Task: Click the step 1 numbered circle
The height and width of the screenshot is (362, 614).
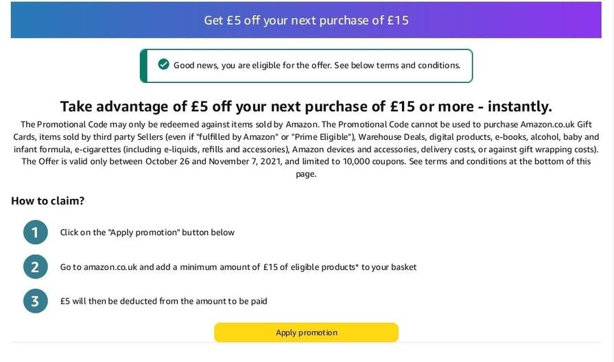Action: 35,232
